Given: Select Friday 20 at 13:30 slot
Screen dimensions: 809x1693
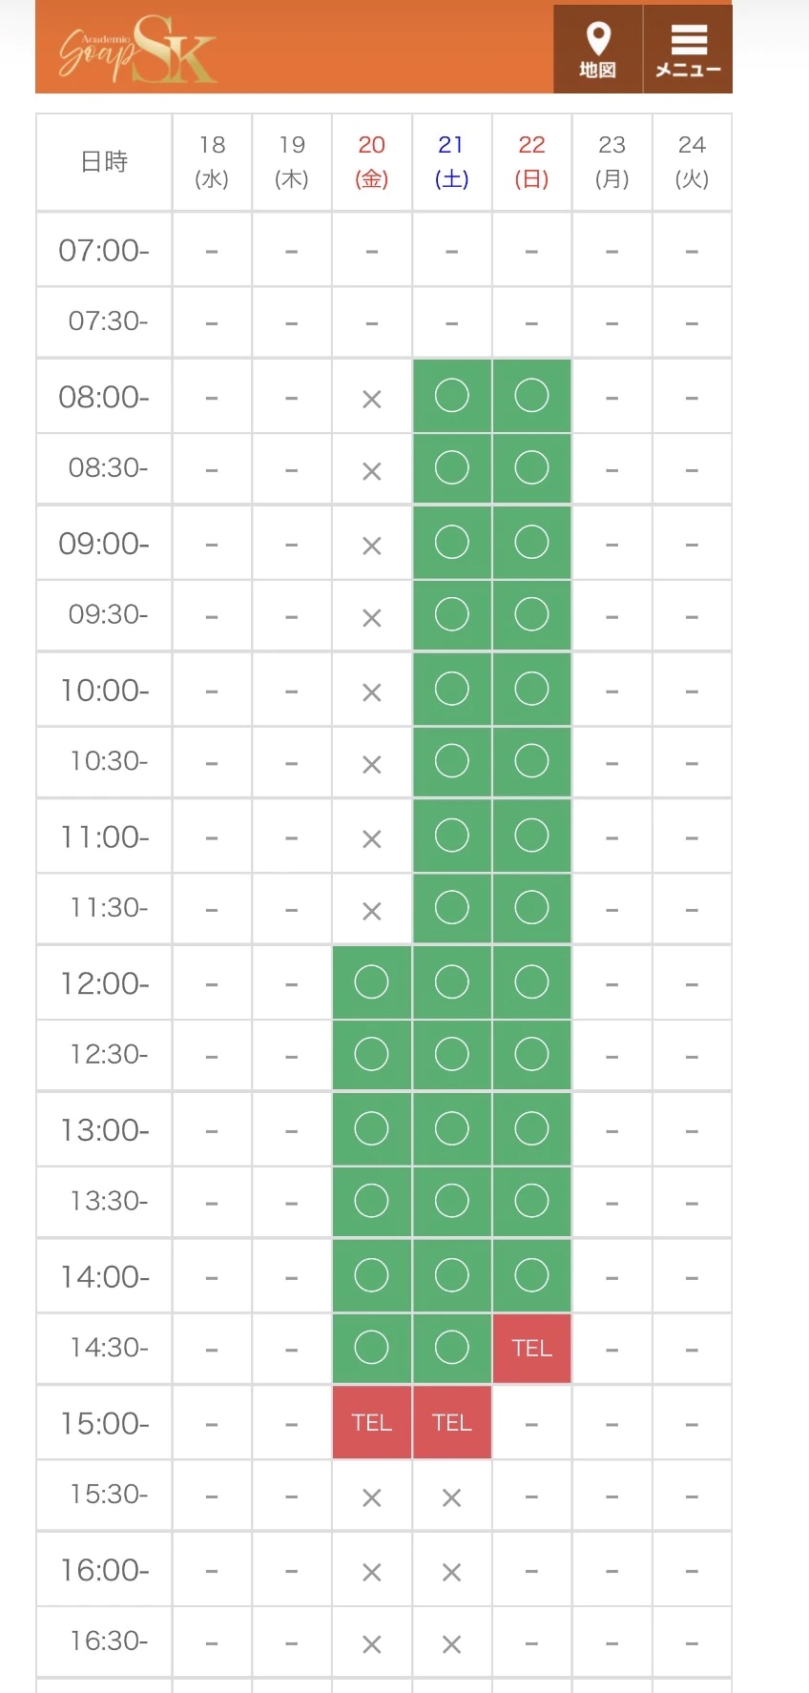Looking at the screenshot, I should [x=371, y=1201].
